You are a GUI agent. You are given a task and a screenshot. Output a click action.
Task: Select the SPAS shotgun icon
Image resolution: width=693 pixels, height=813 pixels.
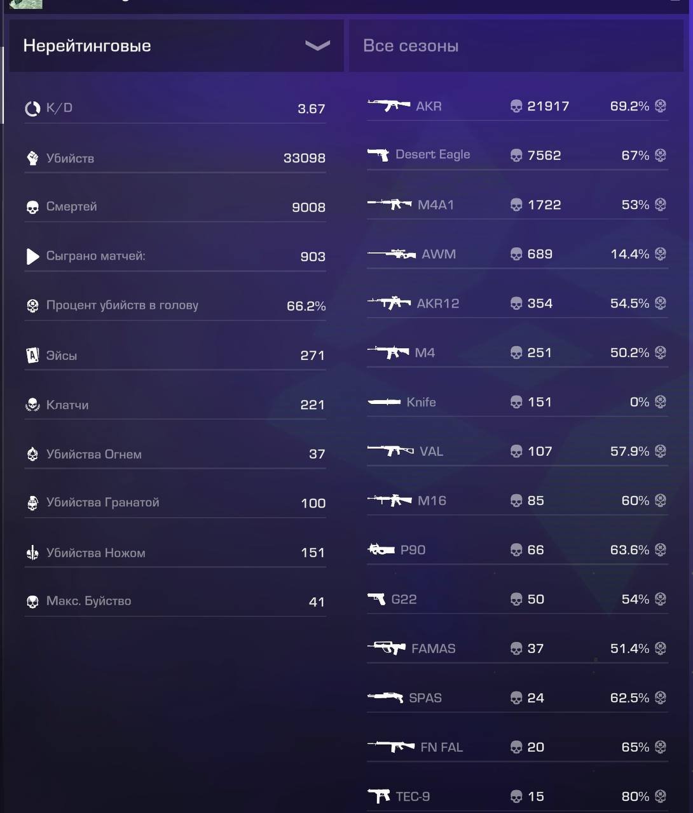click(385, 697)
